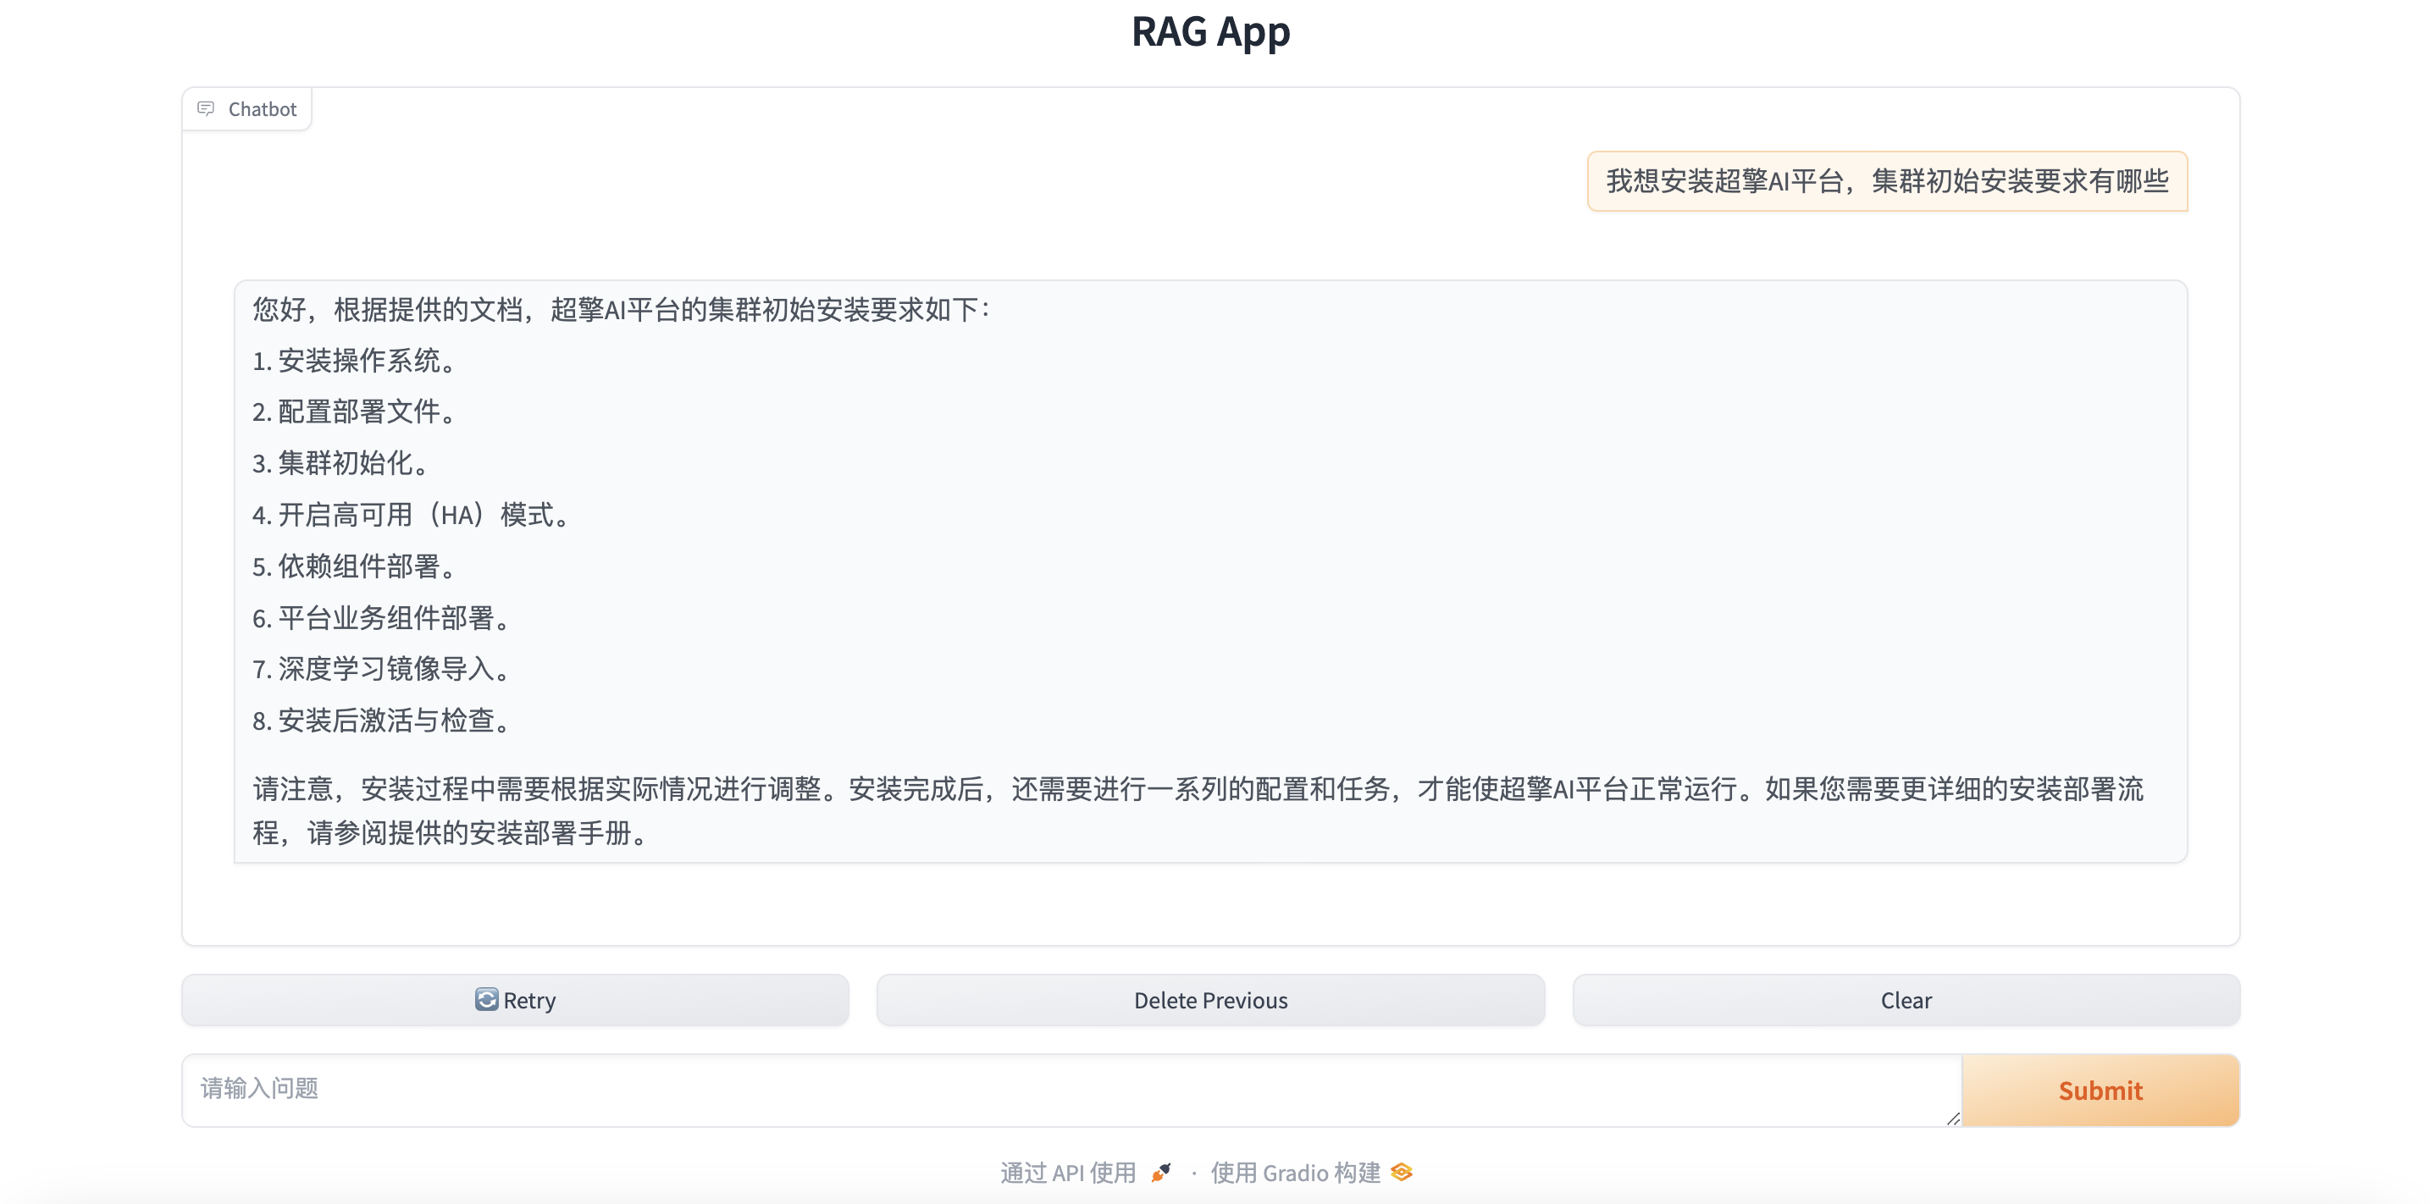This screenshot has width=2429, height=1204.
Task: Click the textarea resize handle
Action: tap(1952, 1118)
